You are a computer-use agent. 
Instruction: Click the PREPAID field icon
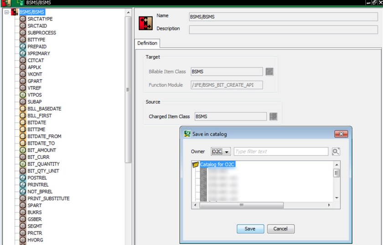tap(23, 46)
